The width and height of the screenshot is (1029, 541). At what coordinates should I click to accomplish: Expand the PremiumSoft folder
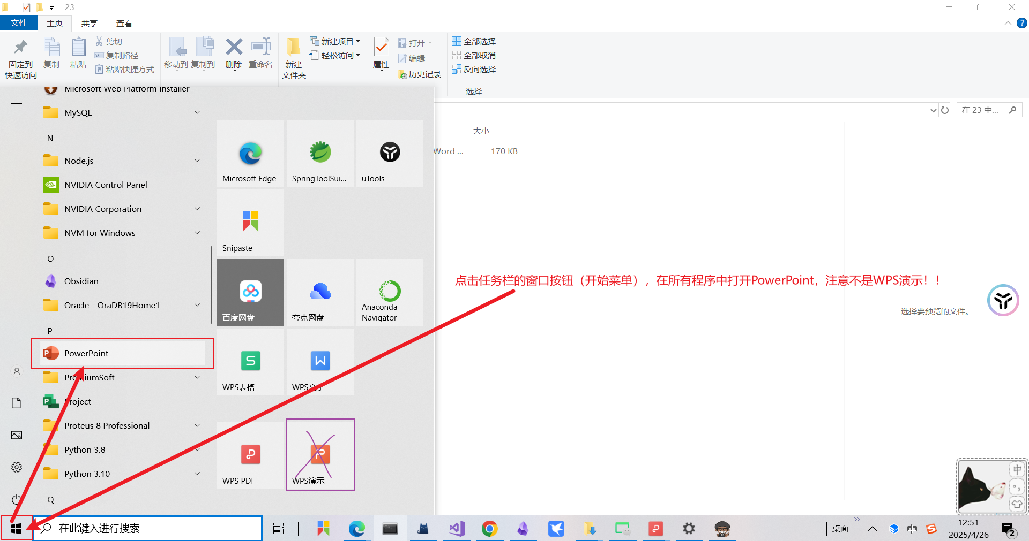pos(197,377)
